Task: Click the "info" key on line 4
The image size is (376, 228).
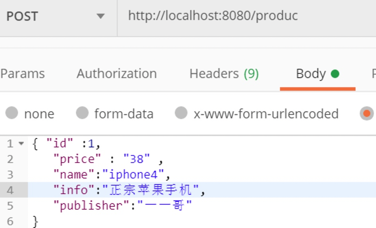Action: 74,190
